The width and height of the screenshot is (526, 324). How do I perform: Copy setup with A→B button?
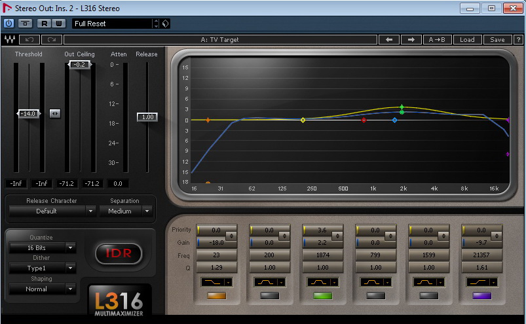pos(438,39)
